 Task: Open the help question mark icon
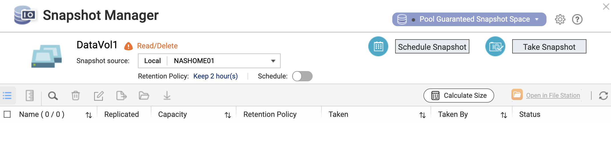(577, 19)
